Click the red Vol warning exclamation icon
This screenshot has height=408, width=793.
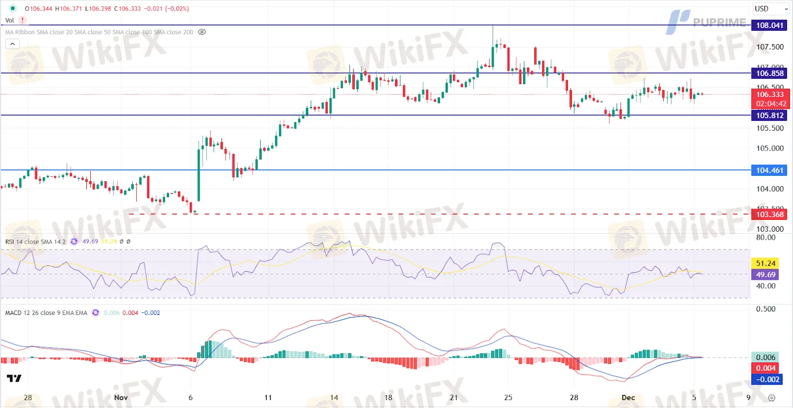point(22,20)
